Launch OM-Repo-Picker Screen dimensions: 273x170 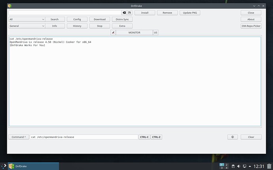coord(251,26)
